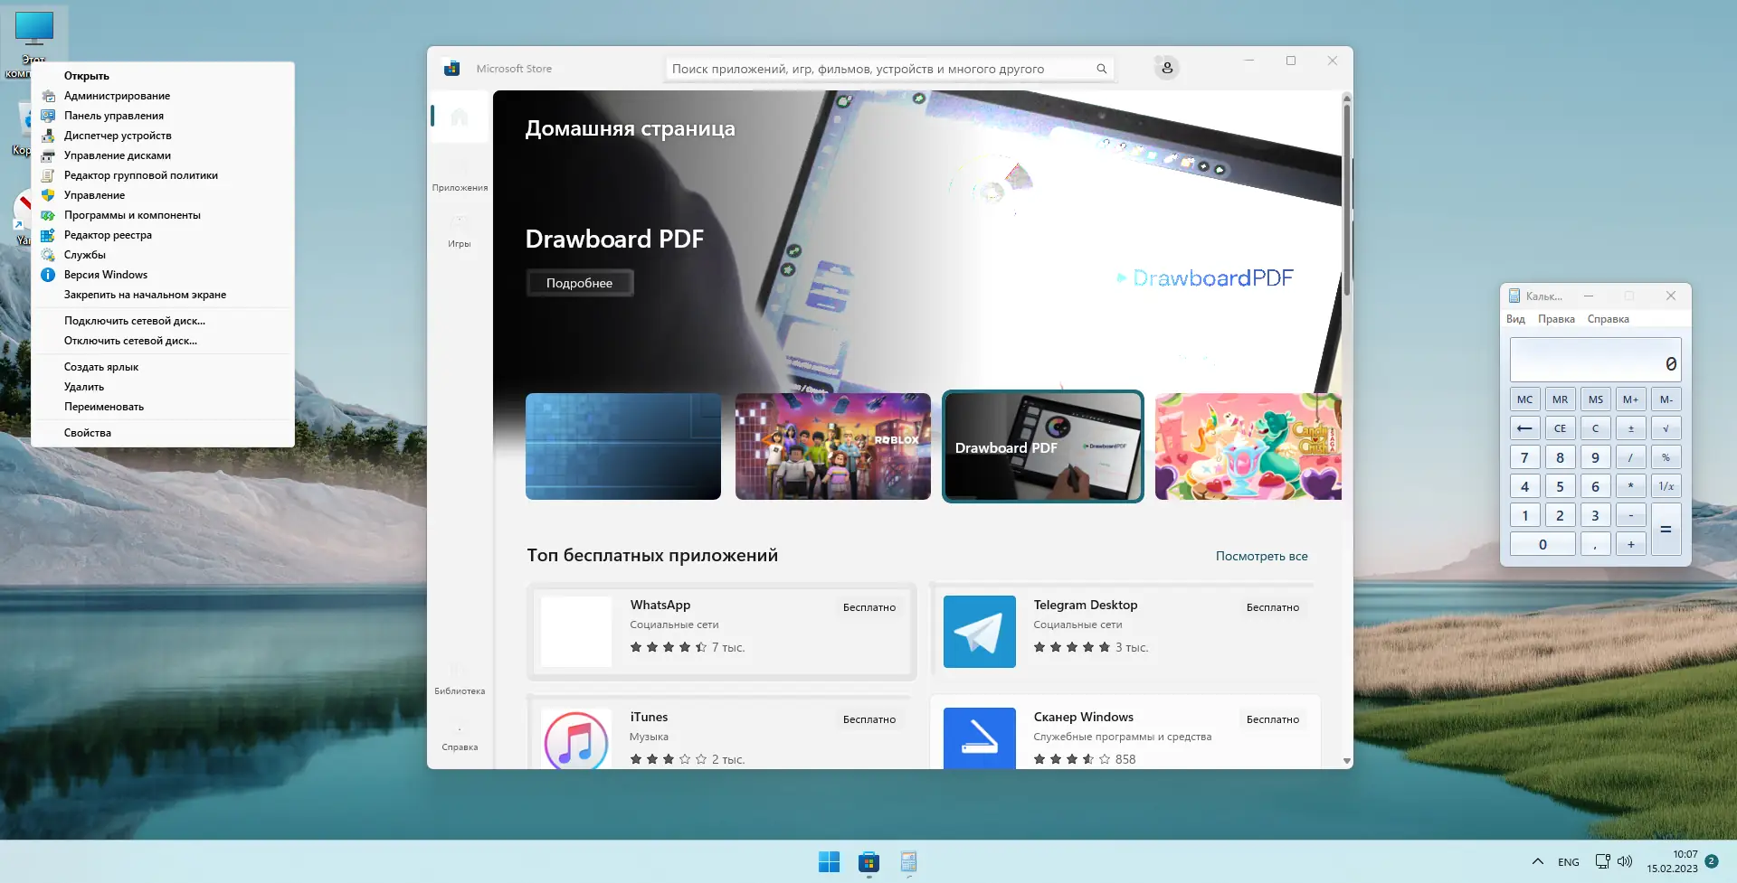Open the user account icon in Store
1737x883 pixels.
coord(1167,68)
